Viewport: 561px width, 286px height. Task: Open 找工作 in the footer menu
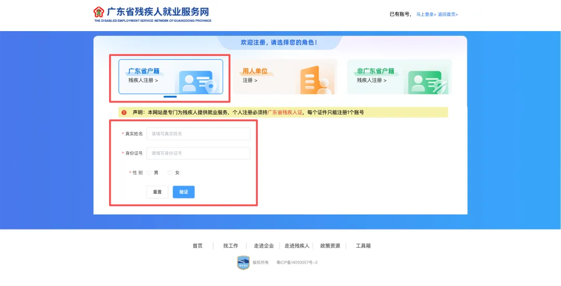pyautogui.click(x=231, y=246)
